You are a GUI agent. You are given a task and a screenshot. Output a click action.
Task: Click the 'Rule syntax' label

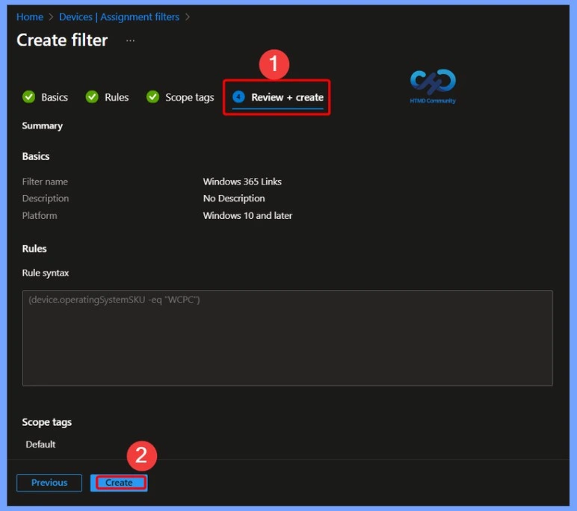pos(46,273)
